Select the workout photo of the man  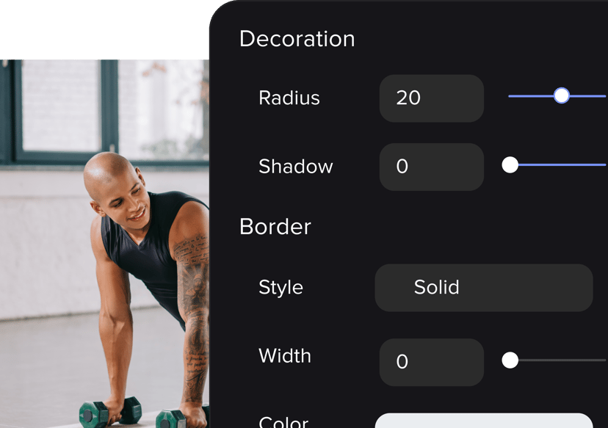coord(105,244)
